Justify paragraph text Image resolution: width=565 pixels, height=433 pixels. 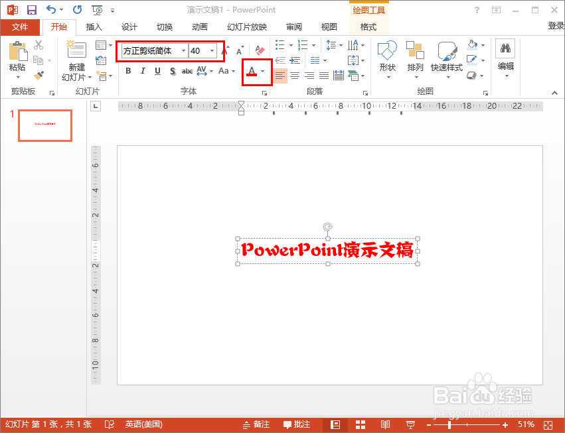323,76
